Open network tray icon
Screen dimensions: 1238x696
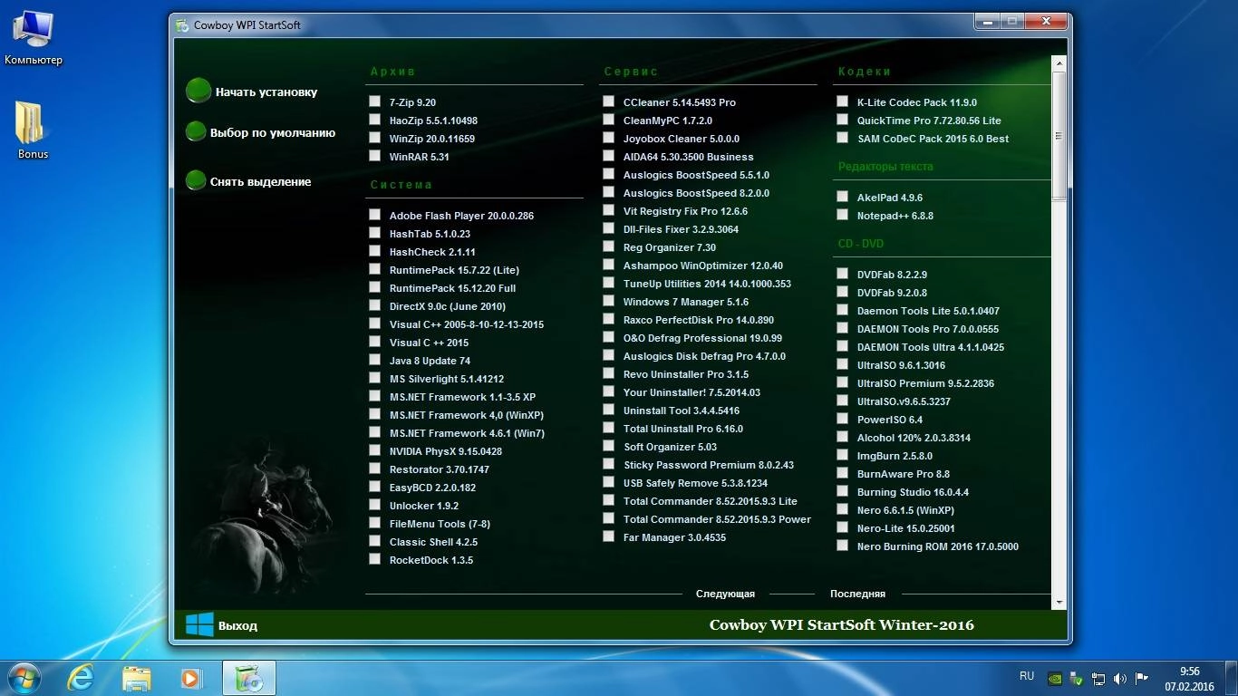[1098, 678]
